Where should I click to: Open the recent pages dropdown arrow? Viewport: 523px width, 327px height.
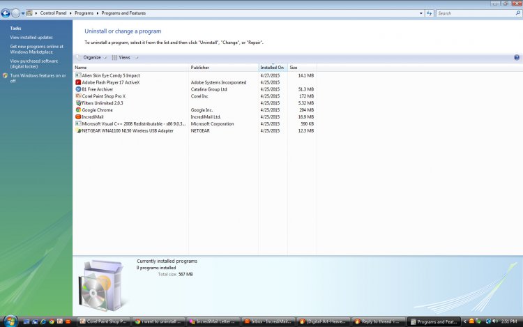point(23,13)
